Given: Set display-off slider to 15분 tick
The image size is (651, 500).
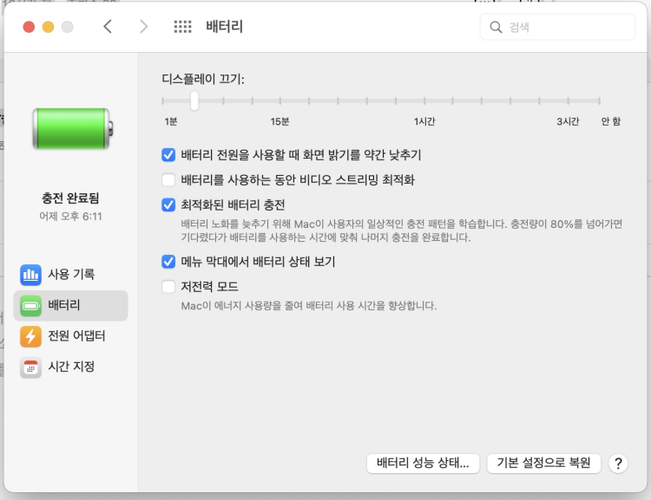Looking at the screenshot, I should [280, 101].
